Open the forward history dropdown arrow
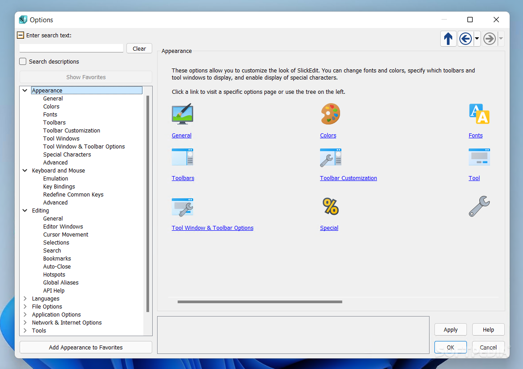The image size is (523, 369). (501, 39)
